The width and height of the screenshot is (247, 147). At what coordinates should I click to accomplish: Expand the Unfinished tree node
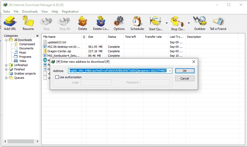pyautogui.click(x=6, y=65)
